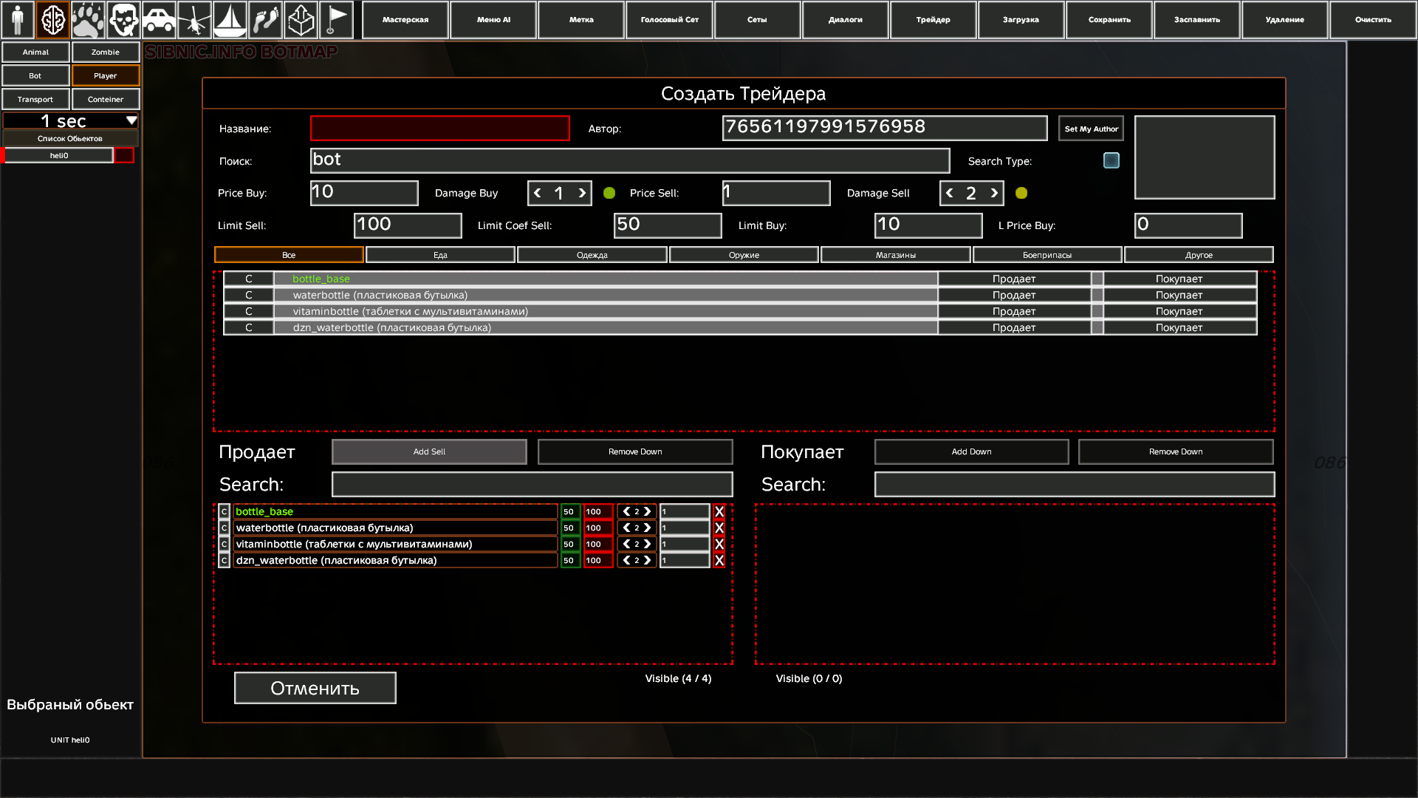Increase the Damage Buy value with the right arrow
The image size is (1418, 798).
click(x=582, y=193)
